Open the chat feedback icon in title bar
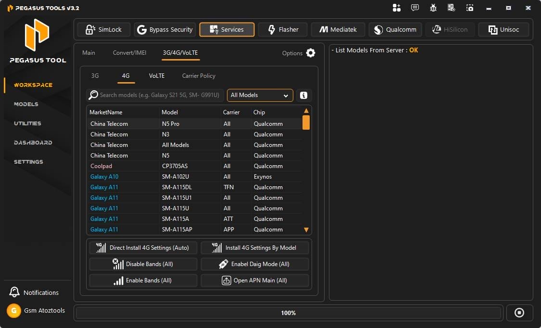This screenshot has width=541, height=328. pyautogui.click(x=415, y=8)
